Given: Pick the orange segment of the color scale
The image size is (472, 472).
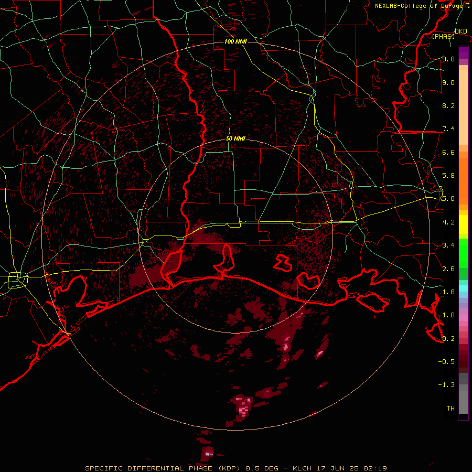Looking at the screenshot, I should click(463, 180).
